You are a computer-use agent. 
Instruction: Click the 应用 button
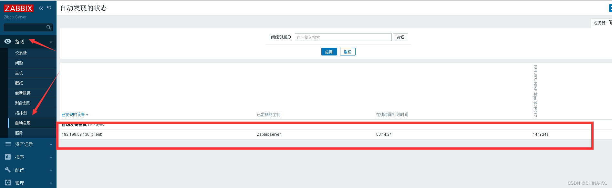point(329,52)
